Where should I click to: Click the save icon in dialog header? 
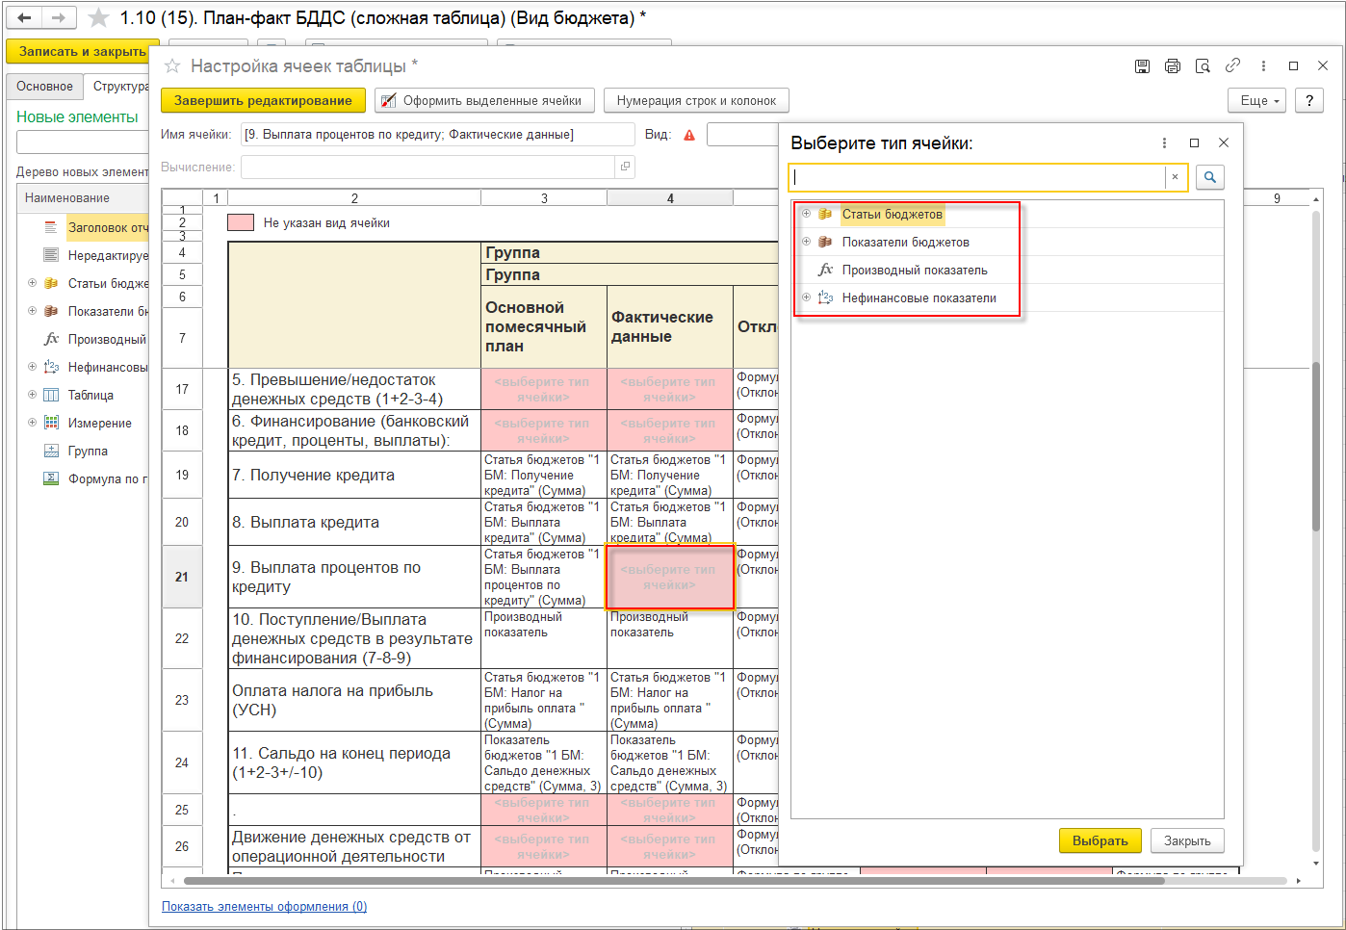[x=1142, y=66]
